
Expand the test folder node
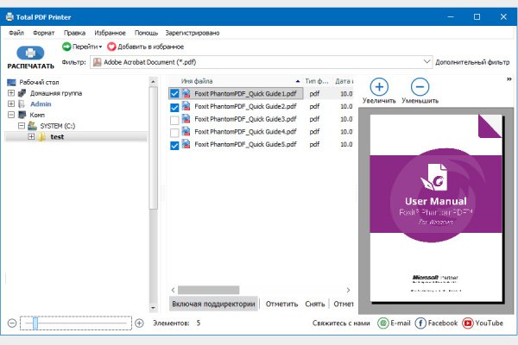(x=31, y=136)
